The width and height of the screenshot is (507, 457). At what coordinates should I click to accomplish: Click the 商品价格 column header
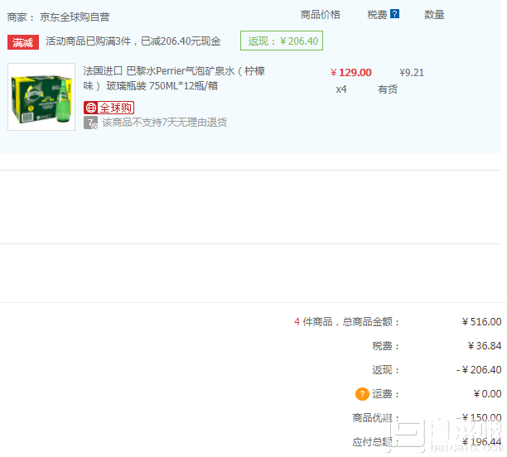point(320,15)
